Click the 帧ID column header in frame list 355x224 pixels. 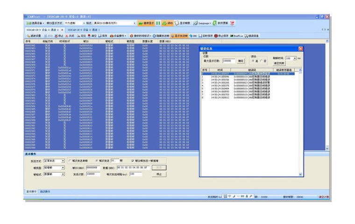tap(86, 42)
